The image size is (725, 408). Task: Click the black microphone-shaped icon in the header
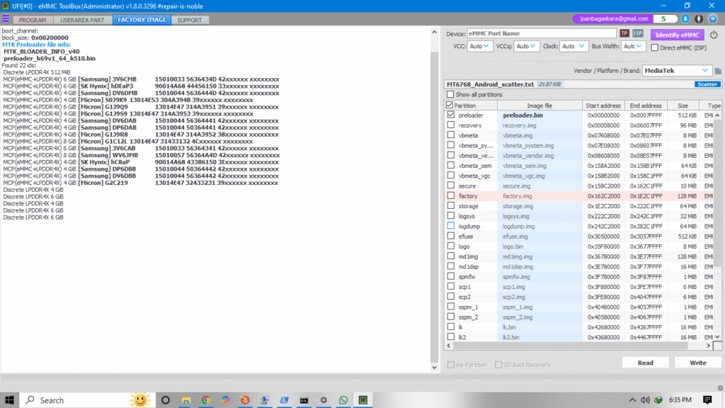(x=700, y=19)
